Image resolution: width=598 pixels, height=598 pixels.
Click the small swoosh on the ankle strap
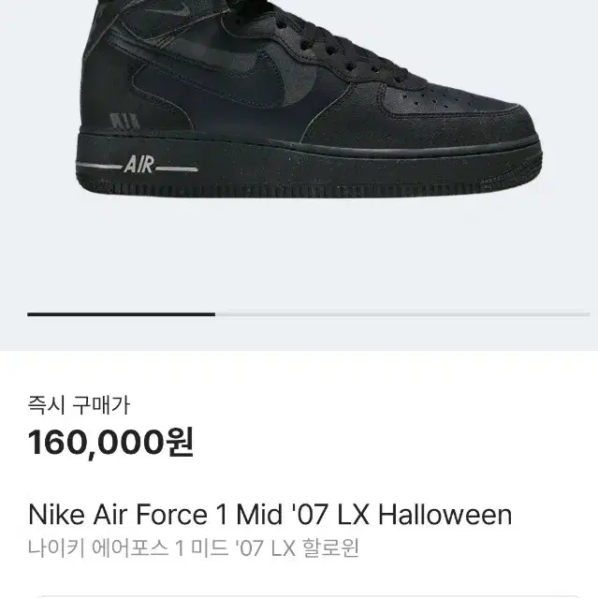pos(179,7)
